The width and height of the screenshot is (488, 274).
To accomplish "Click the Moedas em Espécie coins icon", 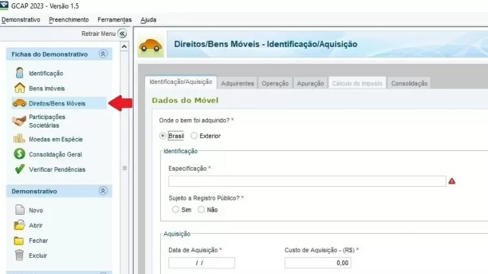I will pyautogui.click(x=20, y=139).
